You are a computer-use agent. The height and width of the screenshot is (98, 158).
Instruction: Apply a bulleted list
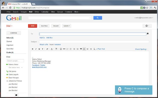pos(71,49)
